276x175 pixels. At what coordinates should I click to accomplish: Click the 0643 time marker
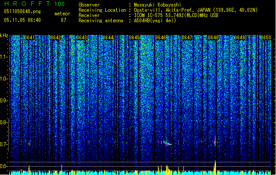[82, 38]
